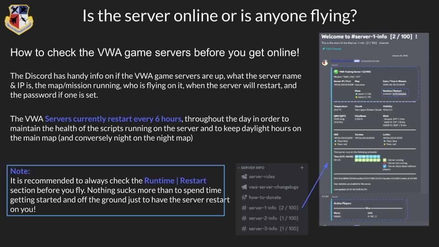Screen dimensions: 439x247
Task: Click the January date divider in the channel
Action: (x=400, y=56)
